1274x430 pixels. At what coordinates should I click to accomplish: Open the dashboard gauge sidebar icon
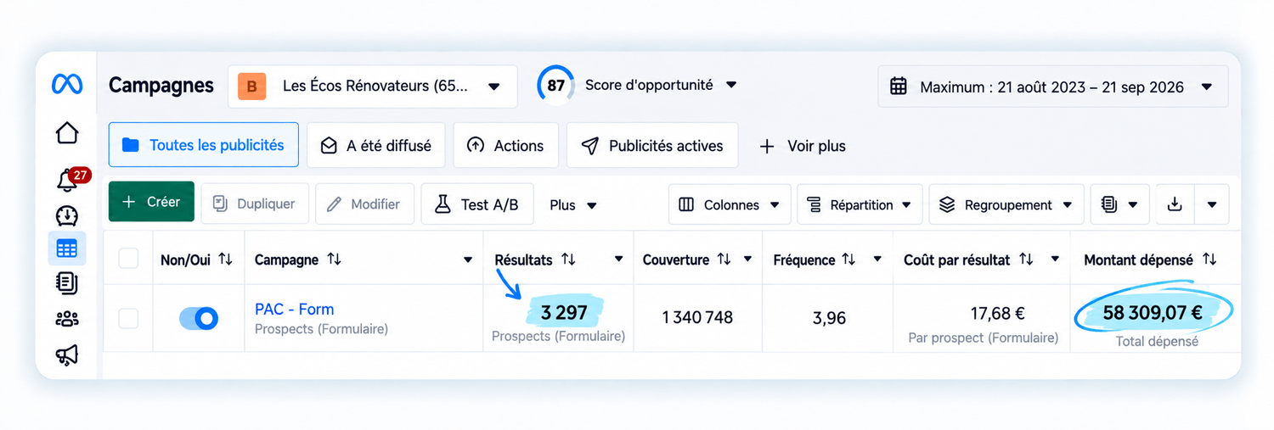(x=67, y=215)
